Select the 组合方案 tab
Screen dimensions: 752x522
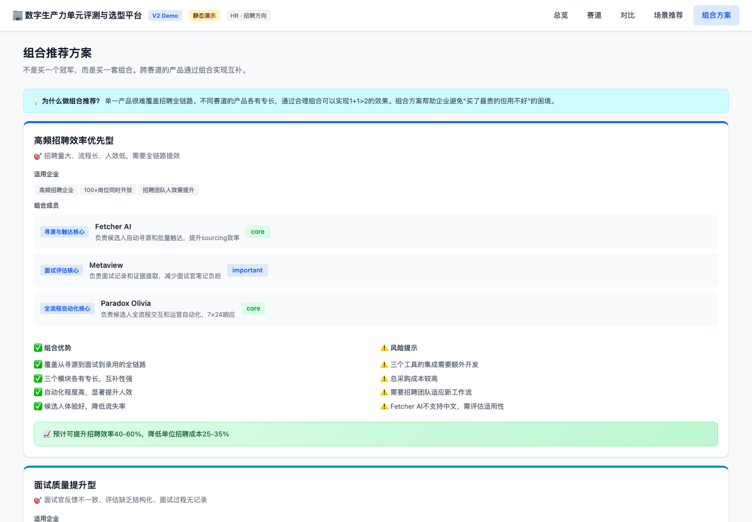click(x=716, y=16)
